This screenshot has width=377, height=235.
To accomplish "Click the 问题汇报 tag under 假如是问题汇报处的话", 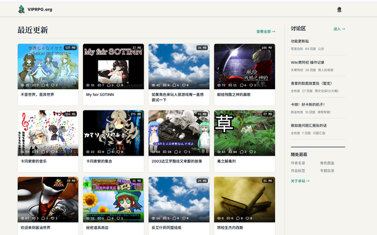I will point(319,133).
